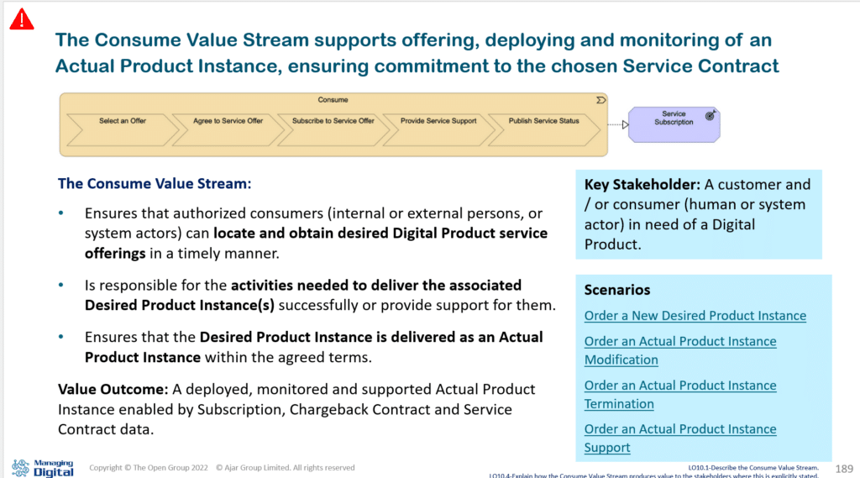Click the copyright notice 'The Open Group 2022'
Screen dimensions: 860x478
149,468
